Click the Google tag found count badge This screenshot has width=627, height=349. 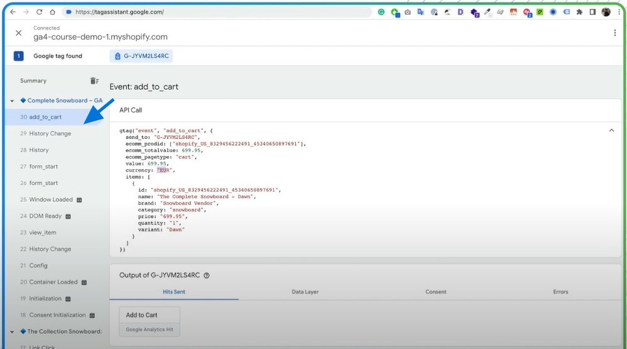coord(18,56)
